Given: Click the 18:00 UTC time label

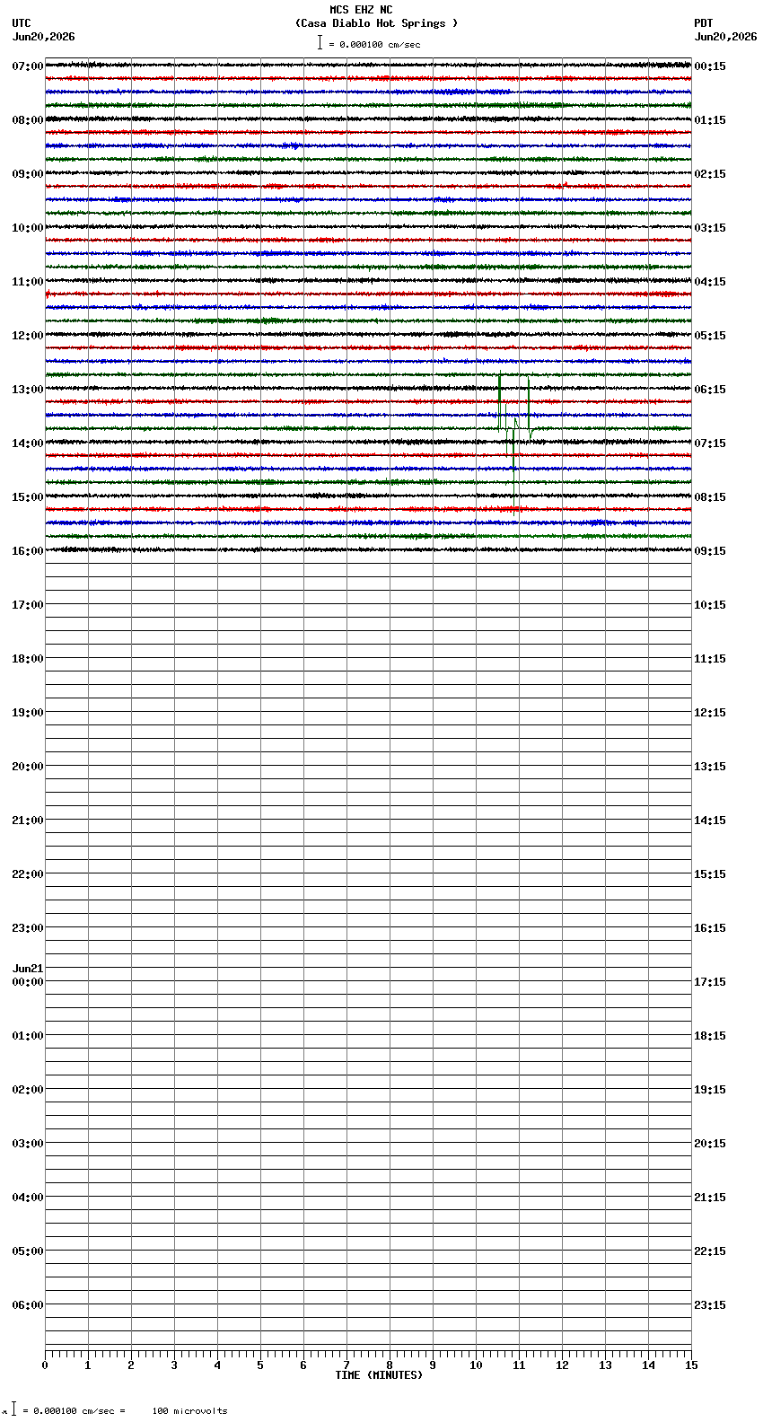Looking at the screenshot, I should (28, 659).
